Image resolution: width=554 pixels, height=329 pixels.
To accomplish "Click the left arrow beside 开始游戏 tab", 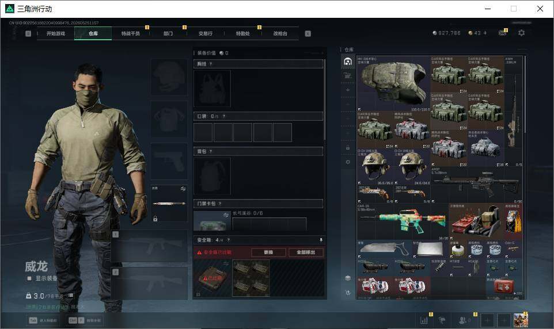I will [28, 33].
